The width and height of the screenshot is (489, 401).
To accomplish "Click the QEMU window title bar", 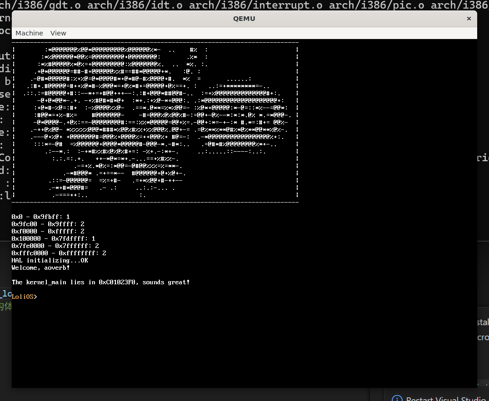I will pos(244,19).
